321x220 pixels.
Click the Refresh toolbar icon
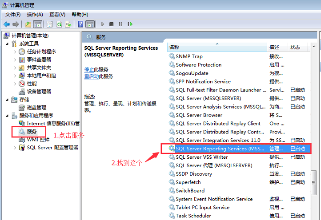(x=59, y=24)
